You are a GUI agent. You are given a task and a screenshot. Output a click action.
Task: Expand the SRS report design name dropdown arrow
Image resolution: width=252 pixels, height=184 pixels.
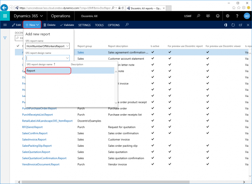point(67,58)
